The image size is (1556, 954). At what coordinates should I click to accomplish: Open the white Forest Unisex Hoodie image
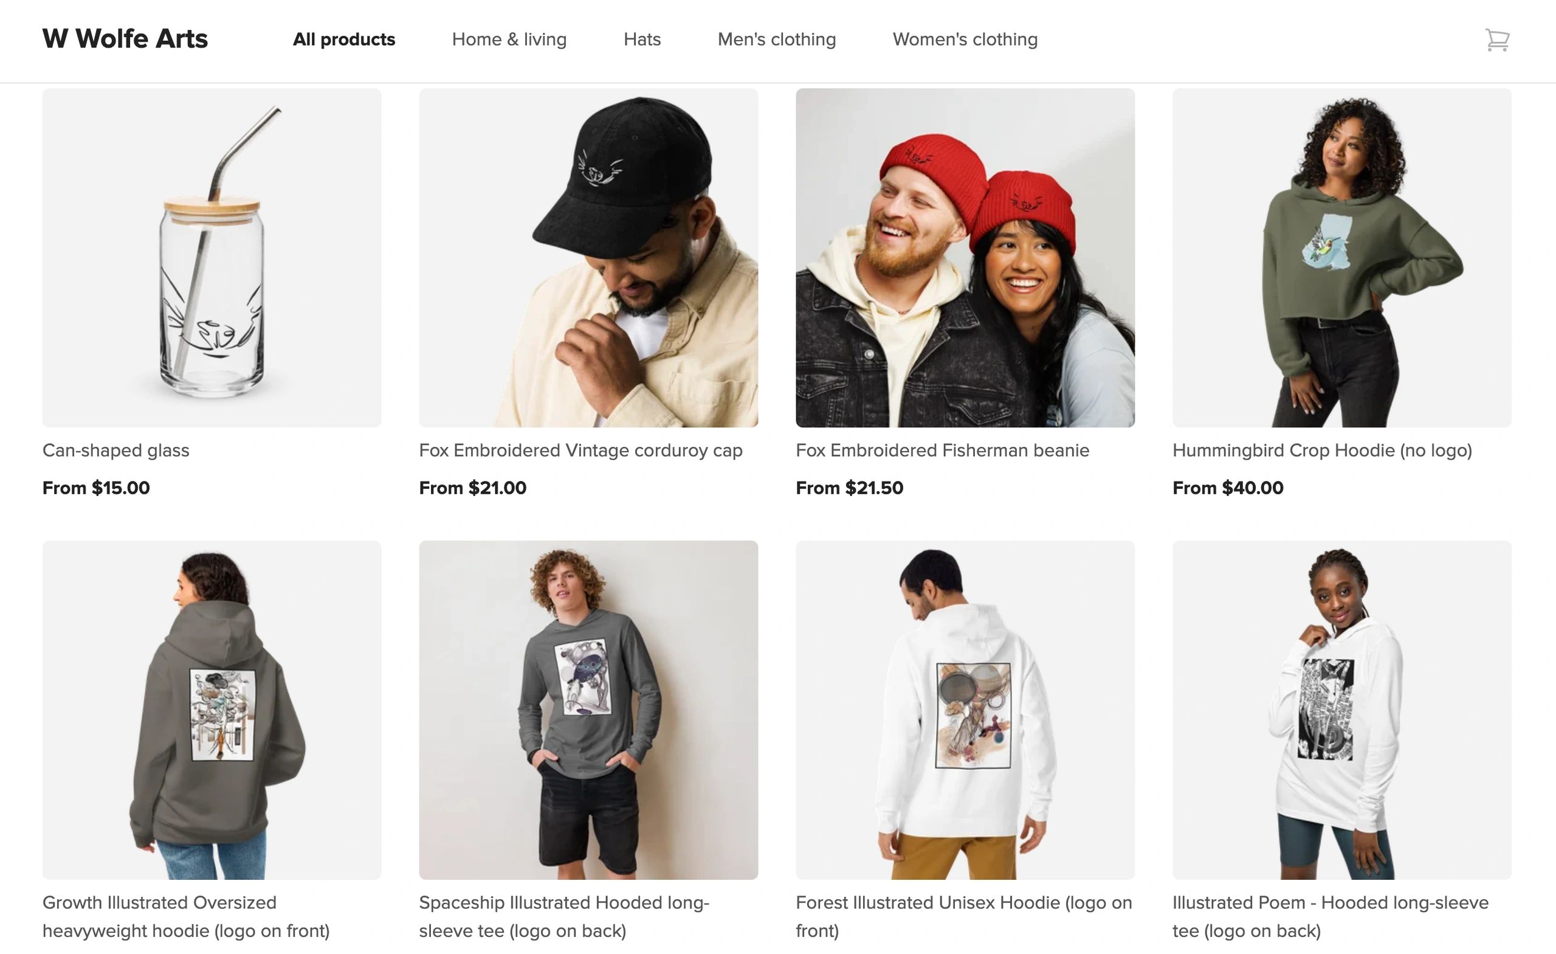tap(964, 710)
